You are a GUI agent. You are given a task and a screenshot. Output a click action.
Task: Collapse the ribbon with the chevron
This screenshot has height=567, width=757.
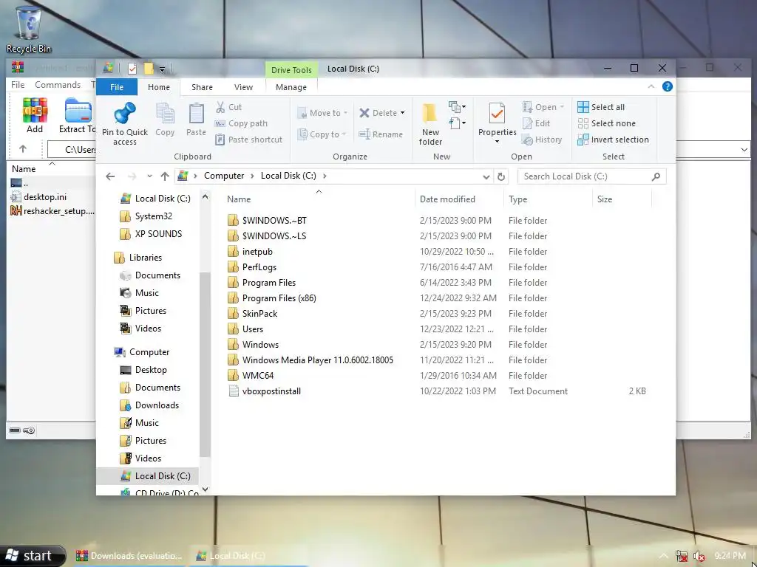point(651,87)
